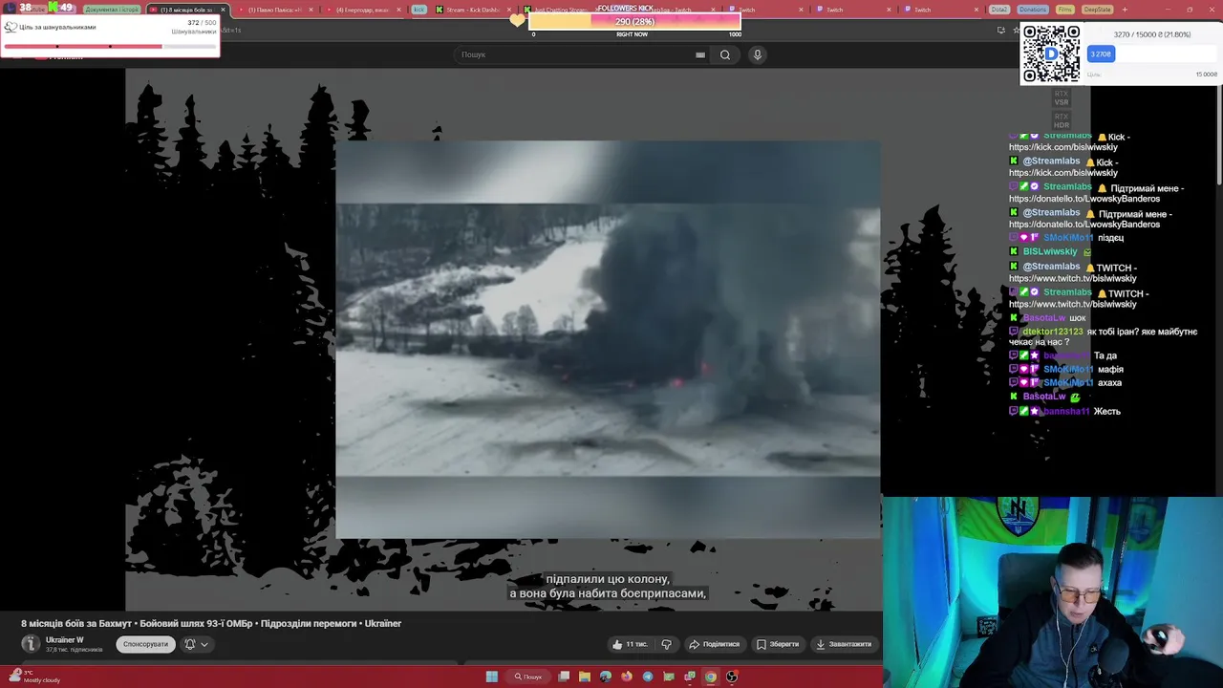Launch Firefox from the taskbar
This screenshot has width=1223, height=688.
coord(627,677)
